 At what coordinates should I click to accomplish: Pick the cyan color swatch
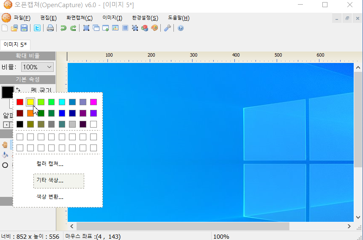click(62, 102)
